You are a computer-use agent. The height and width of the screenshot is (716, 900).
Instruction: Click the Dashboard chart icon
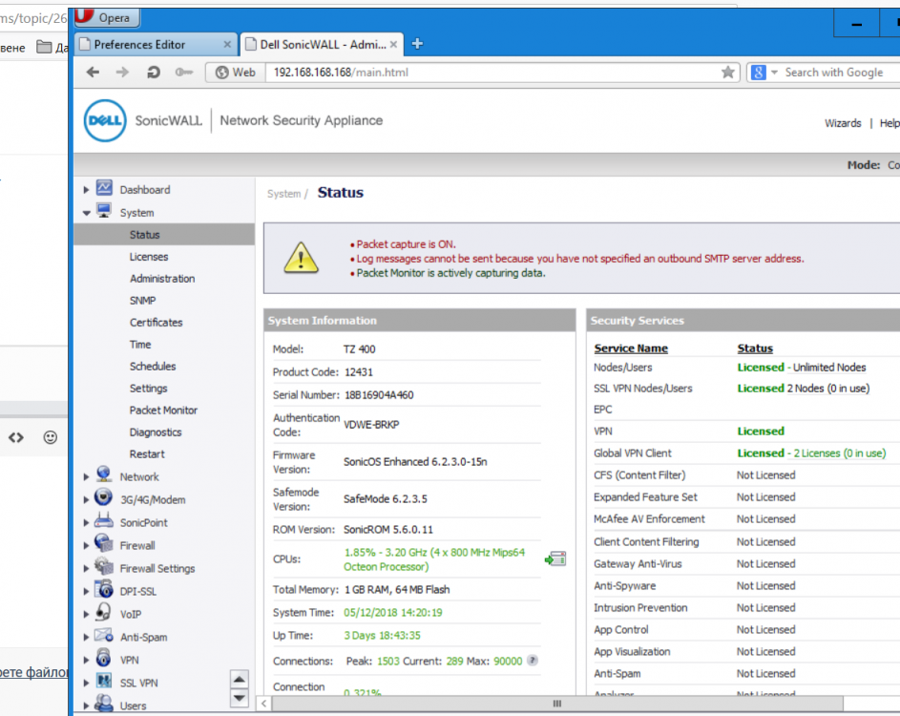pos(104,188)
